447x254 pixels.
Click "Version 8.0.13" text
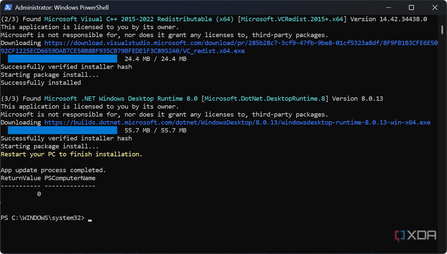358,98
